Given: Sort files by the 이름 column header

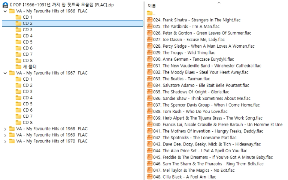Looking at the screenshot, I should pyautogui.click(x=152, y=6).
